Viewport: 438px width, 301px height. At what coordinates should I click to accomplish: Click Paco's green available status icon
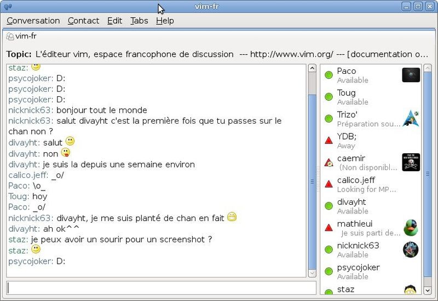pos(328,75)
